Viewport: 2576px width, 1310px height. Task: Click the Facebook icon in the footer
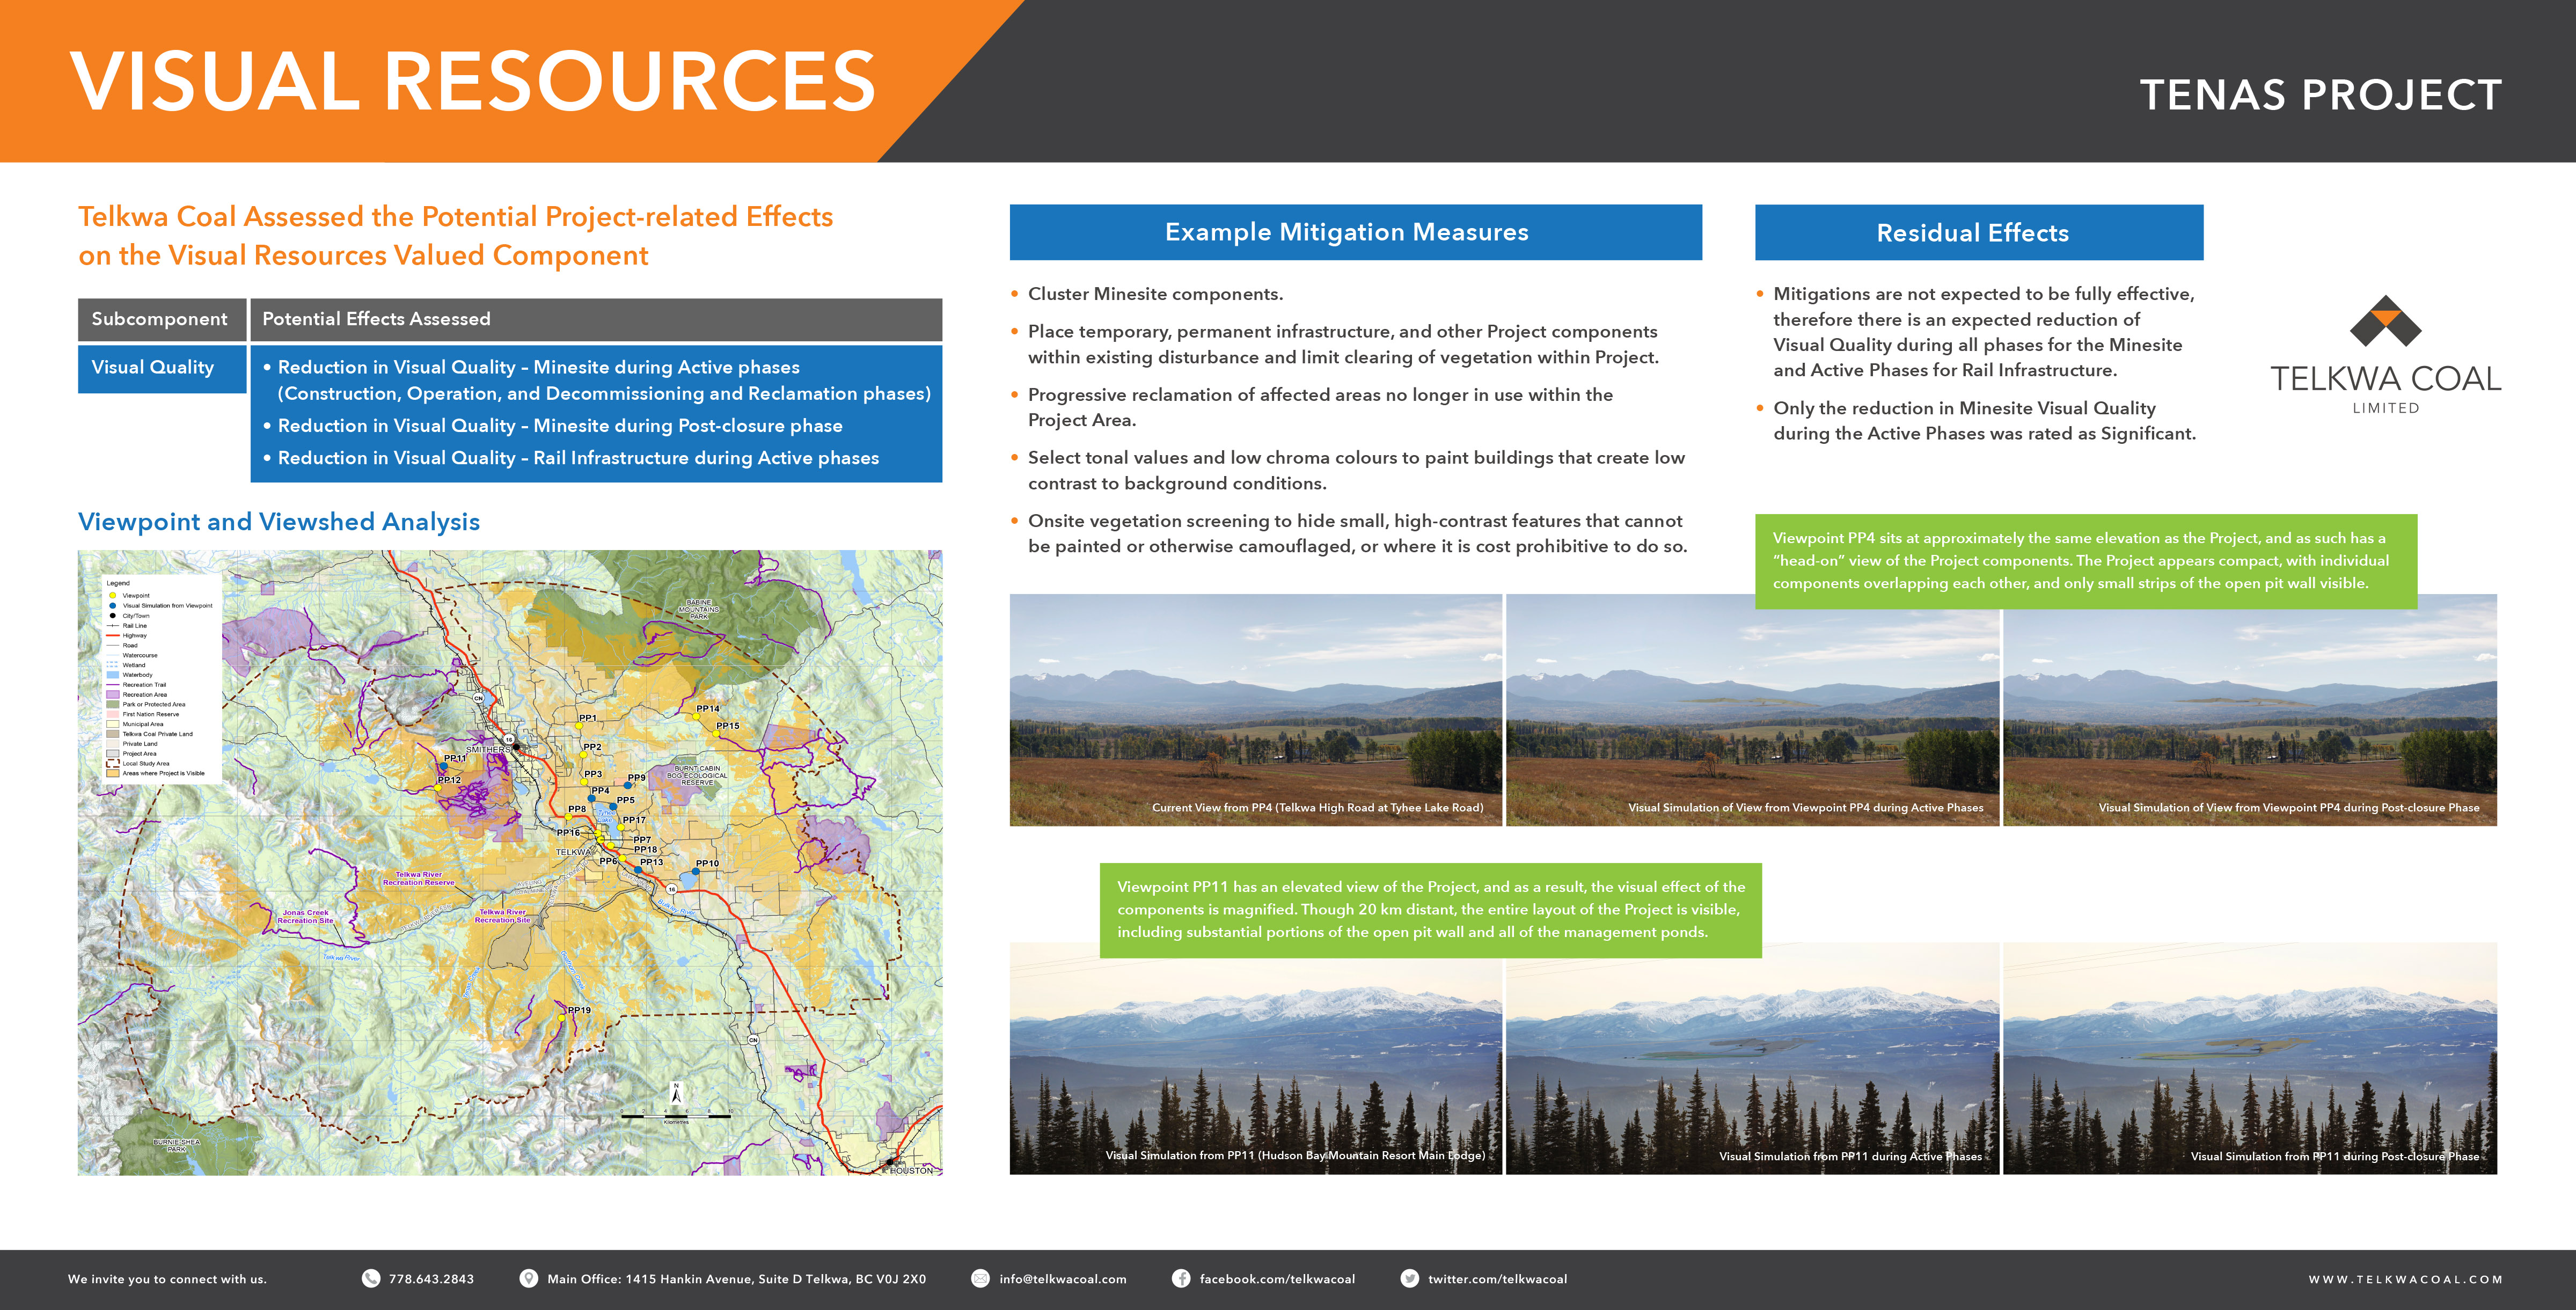click(1181, 1278)
